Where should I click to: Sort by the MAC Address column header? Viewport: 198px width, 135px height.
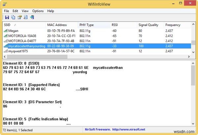62,25
